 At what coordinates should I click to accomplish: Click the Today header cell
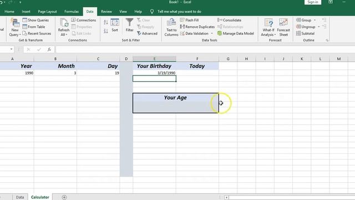pos(197,66)
